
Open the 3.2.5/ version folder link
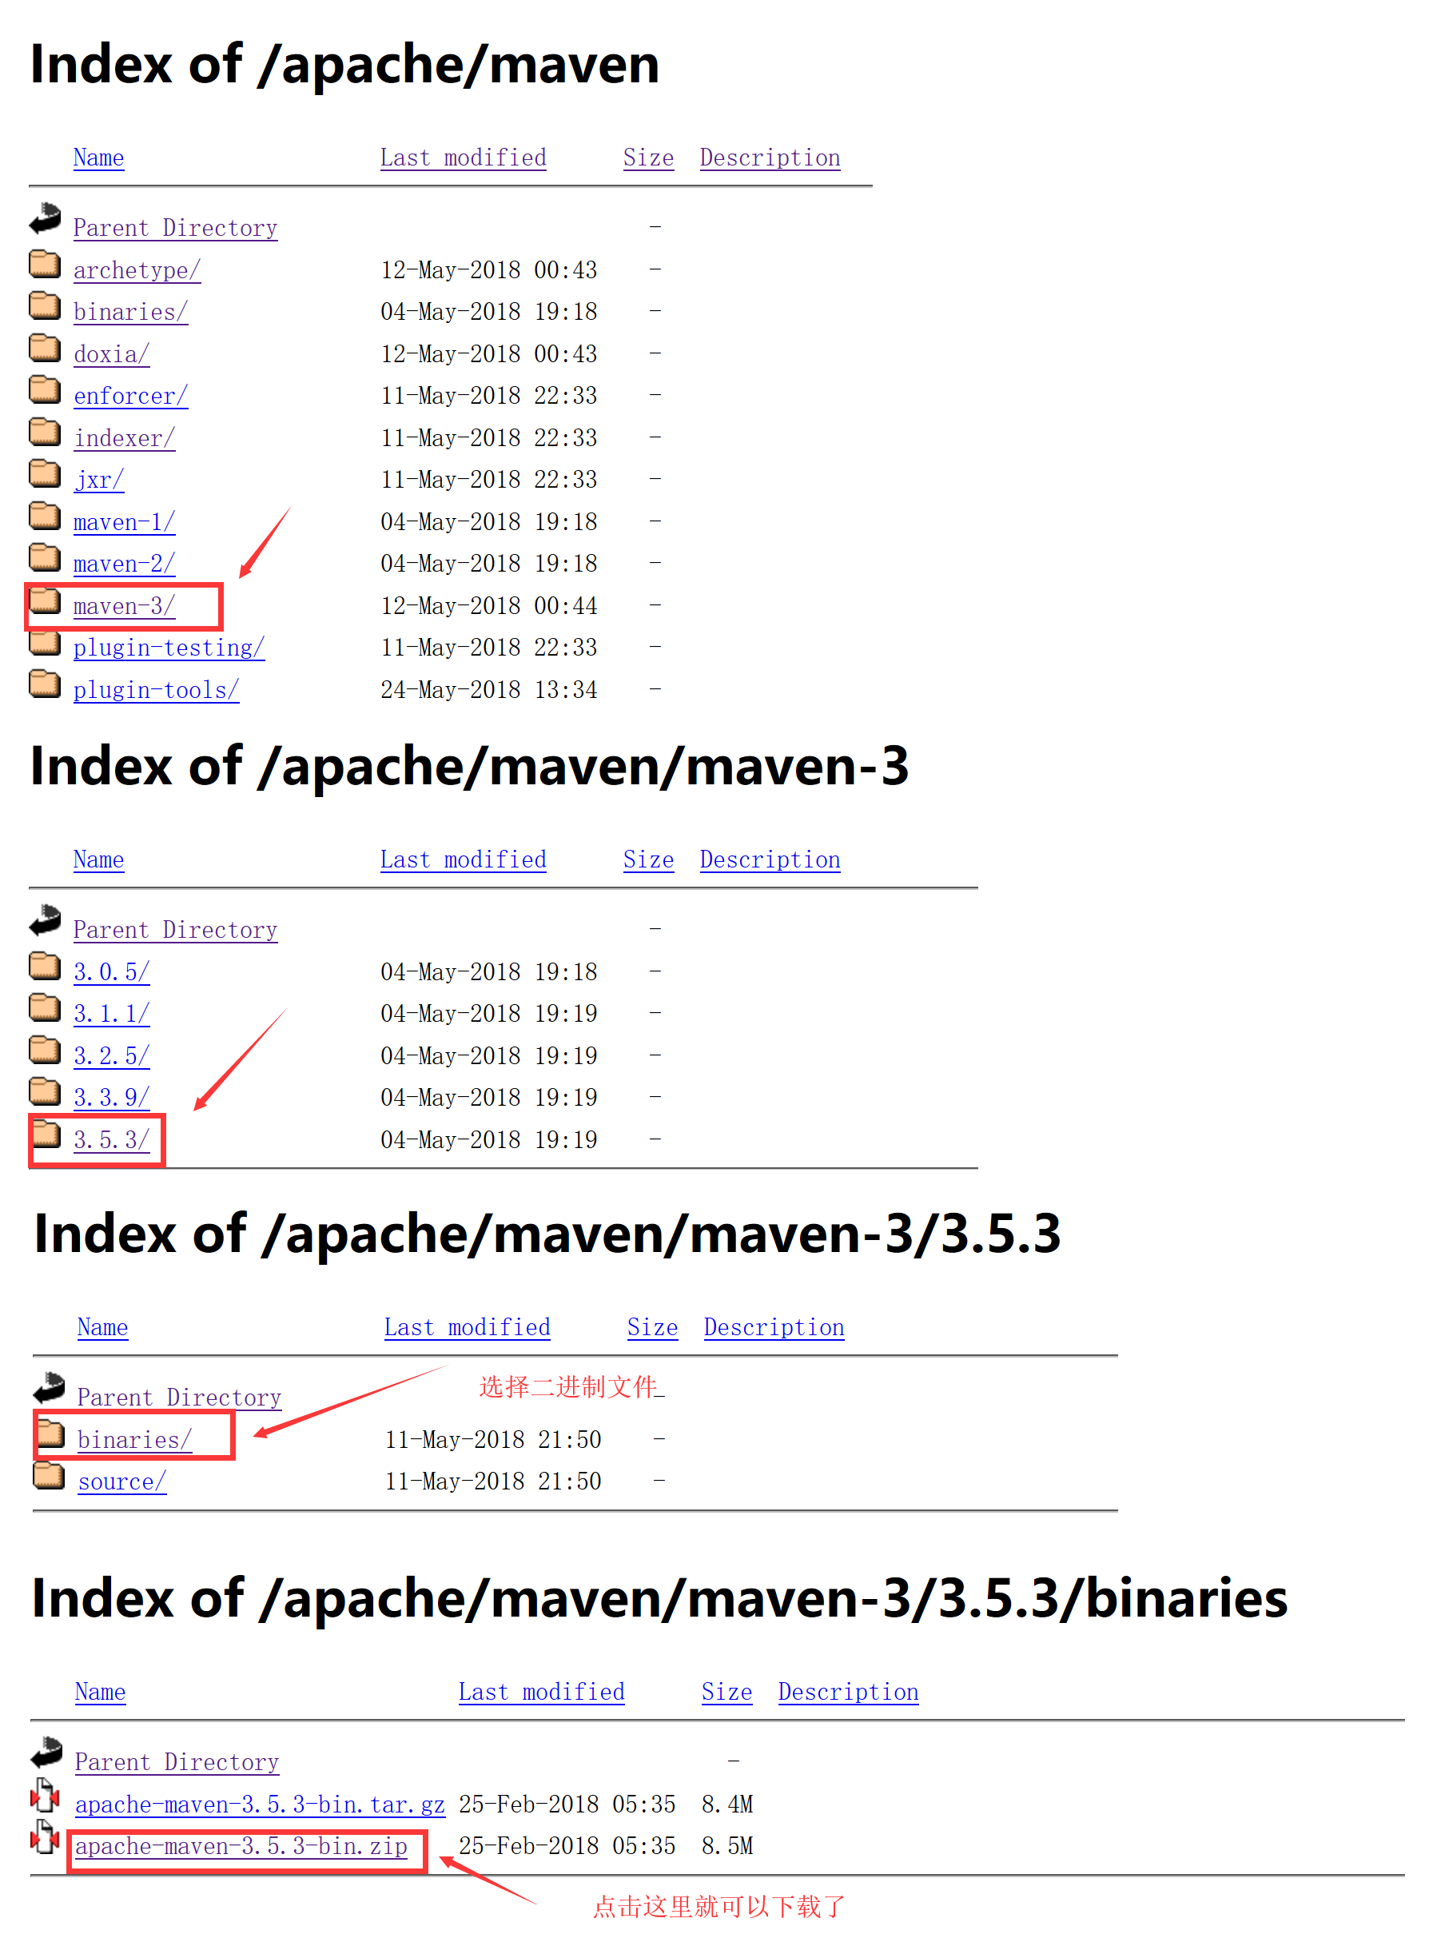112,1056
